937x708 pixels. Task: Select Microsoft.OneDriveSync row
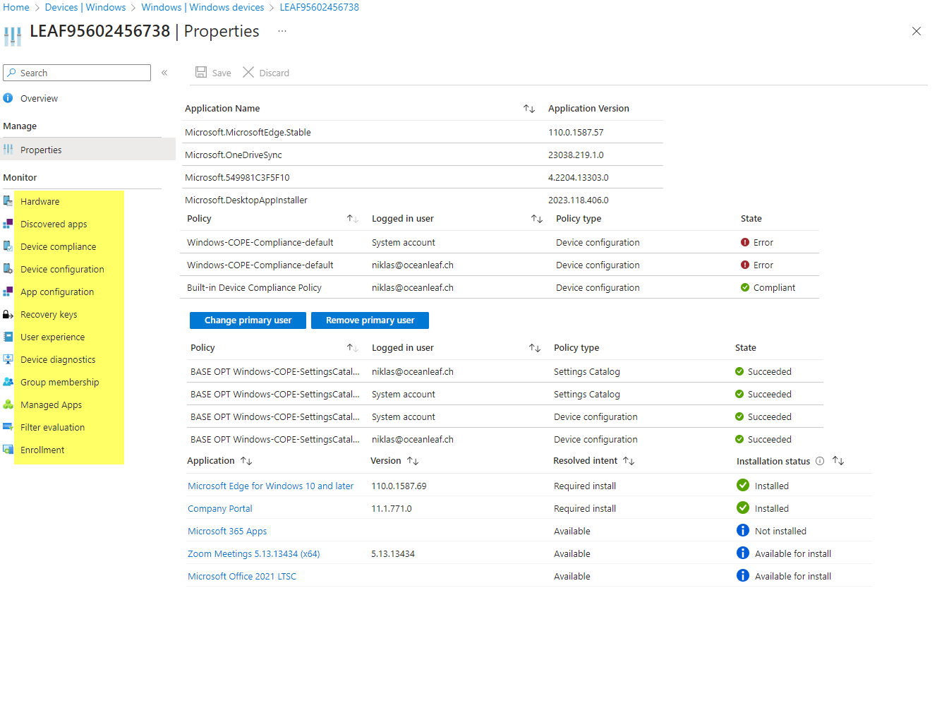click(422, 155)
